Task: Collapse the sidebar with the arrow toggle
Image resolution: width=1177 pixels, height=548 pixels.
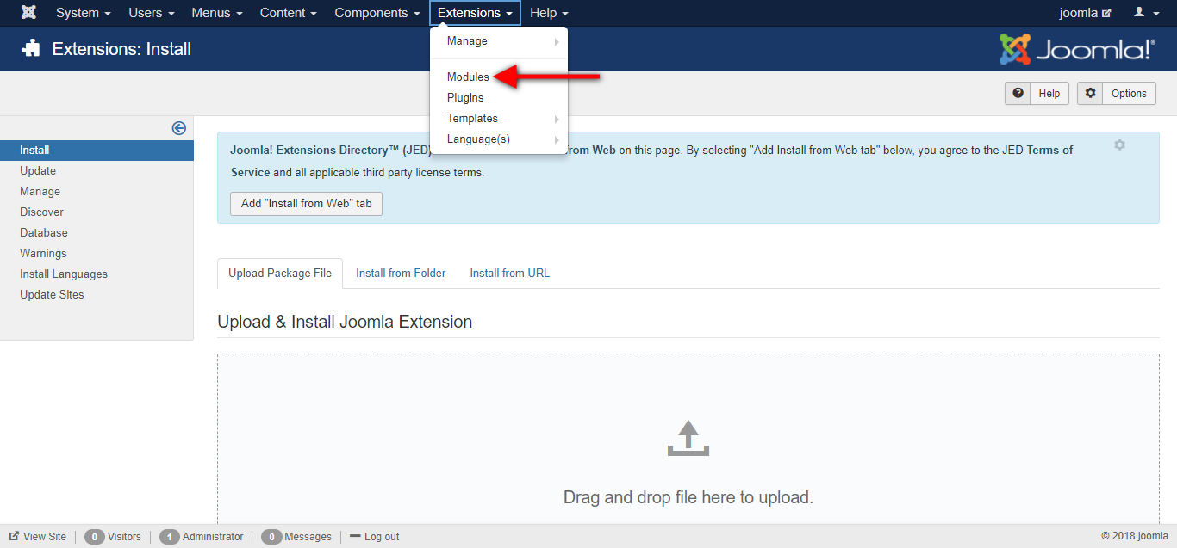Action: click(x=179, y=128)
